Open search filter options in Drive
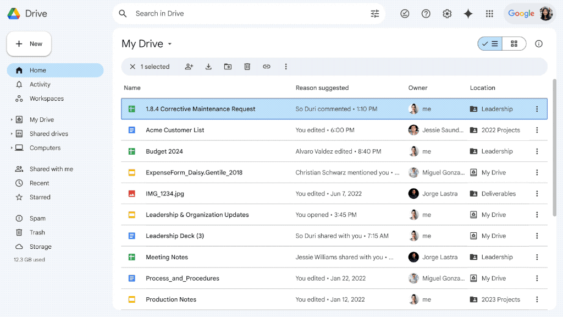This screenshot has height=317, width=563. (375, 13)
